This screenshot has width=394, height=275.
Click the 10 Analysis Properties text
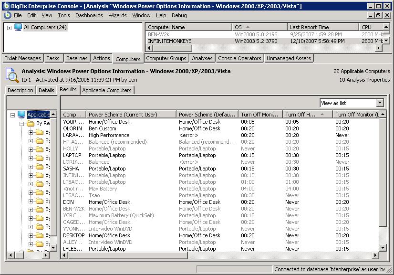pos(364,80)
